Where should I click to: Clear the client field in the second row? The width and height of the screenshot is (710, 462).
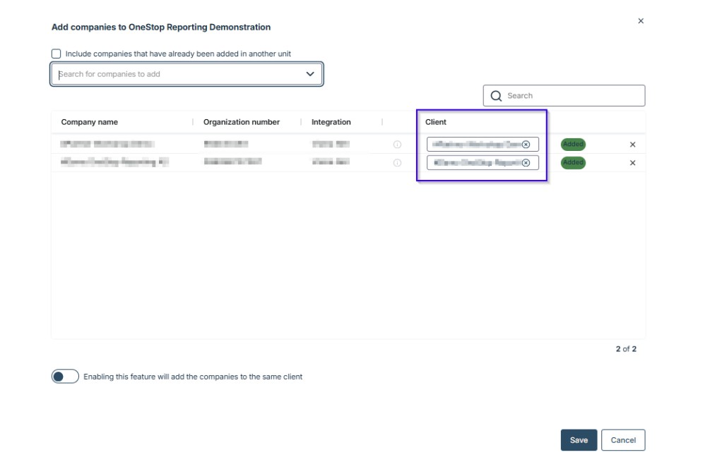point(526,163)
